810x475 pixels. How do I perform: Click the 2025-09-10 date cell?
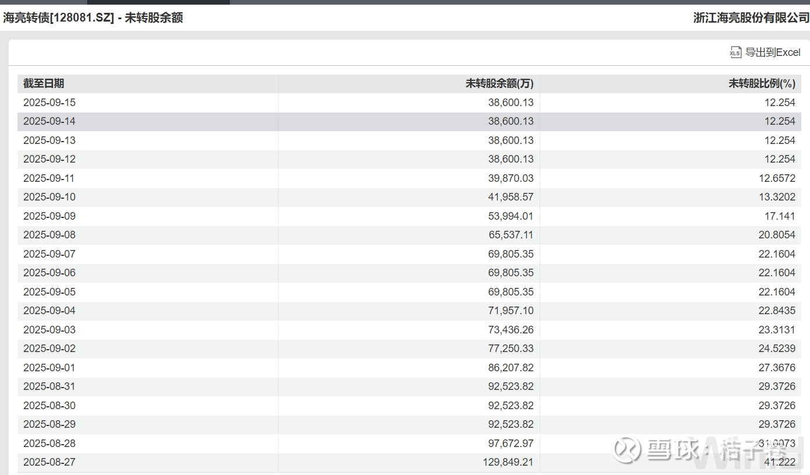click(x=50, y=197)
